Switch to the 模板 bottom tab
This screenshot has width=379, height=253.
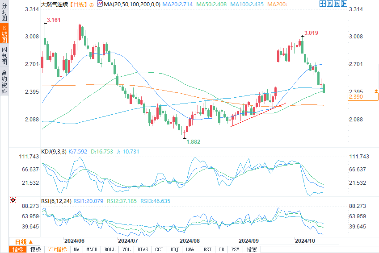36,249
